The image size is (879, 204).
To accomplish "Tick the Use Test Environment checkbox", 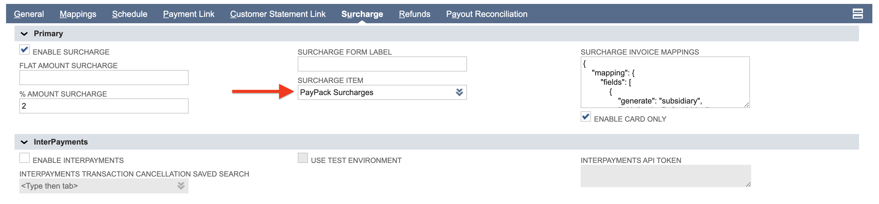I will [x=303, y=158].
